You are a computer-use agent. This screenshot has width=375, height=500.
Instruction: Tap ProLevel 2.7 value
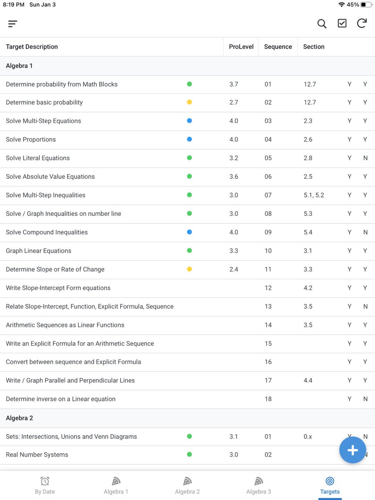point(234,102)
